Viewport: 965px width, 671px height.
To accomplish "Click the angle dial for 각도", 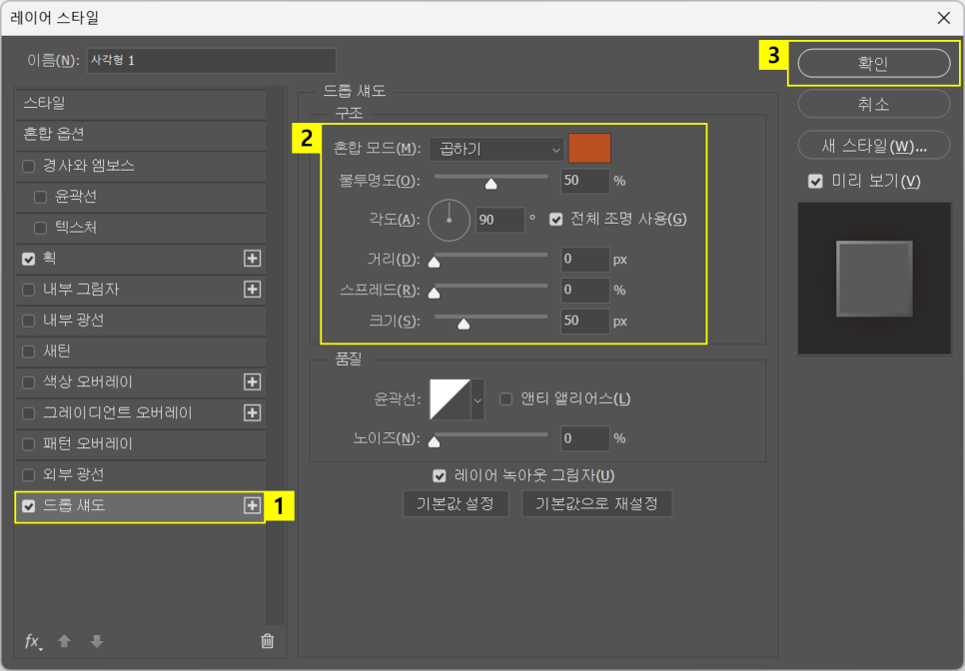I will [x=450, y=220].
